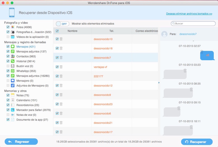The width and height of the screenshot is (218, 147).
Task: Open Deseas eliminar archivos borrados link
Action: coord(189,14)
